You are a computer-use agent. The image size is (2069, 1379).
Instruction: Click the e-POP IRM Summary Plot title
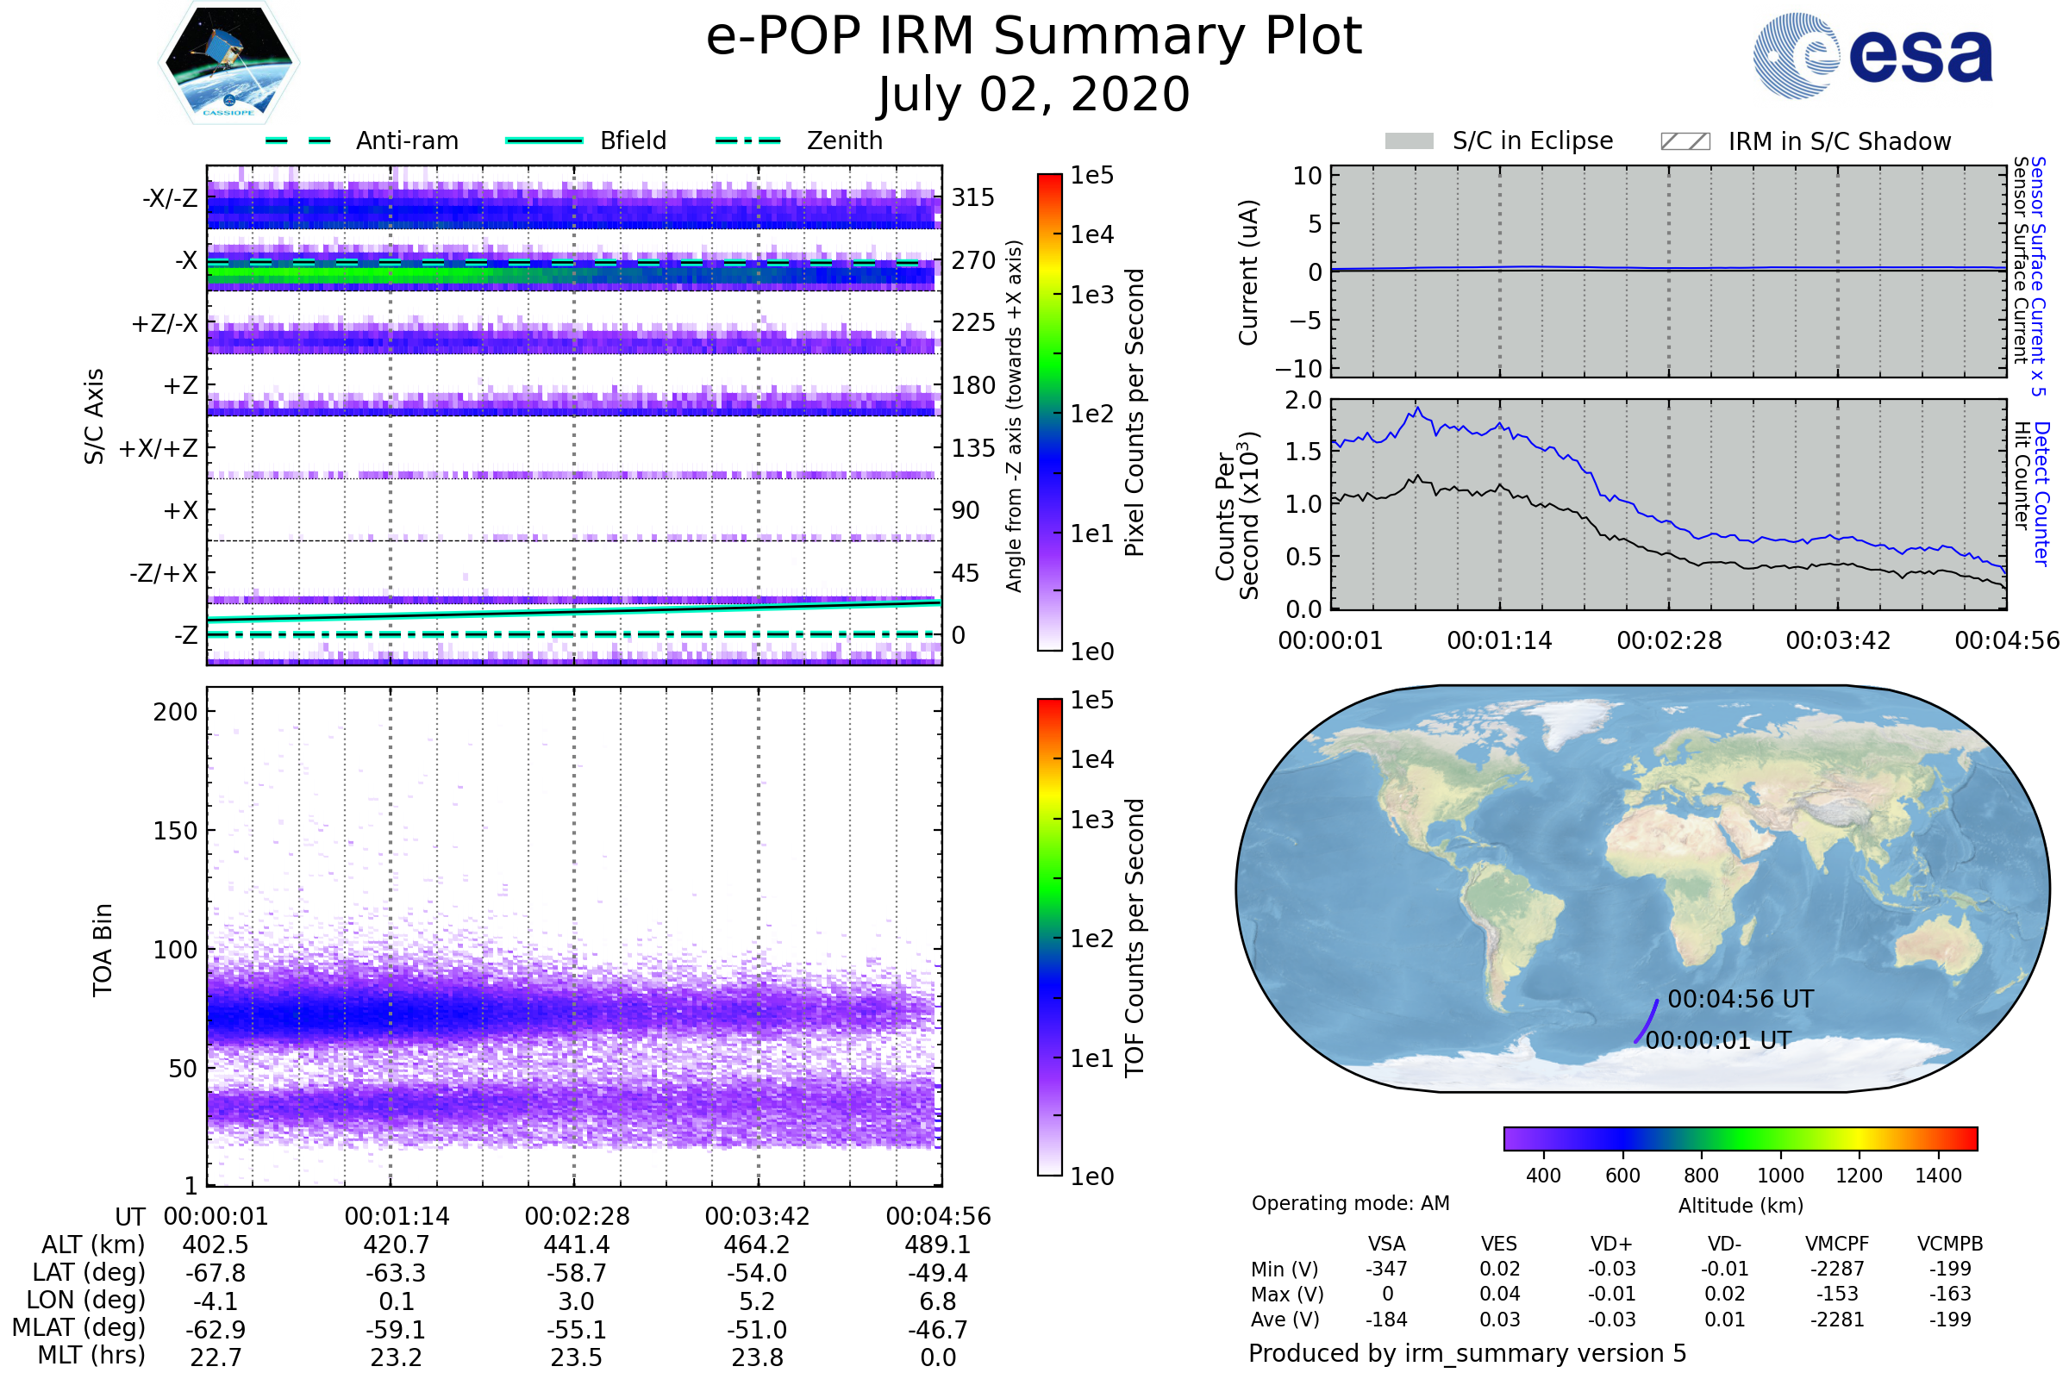tap(1034, 37)
